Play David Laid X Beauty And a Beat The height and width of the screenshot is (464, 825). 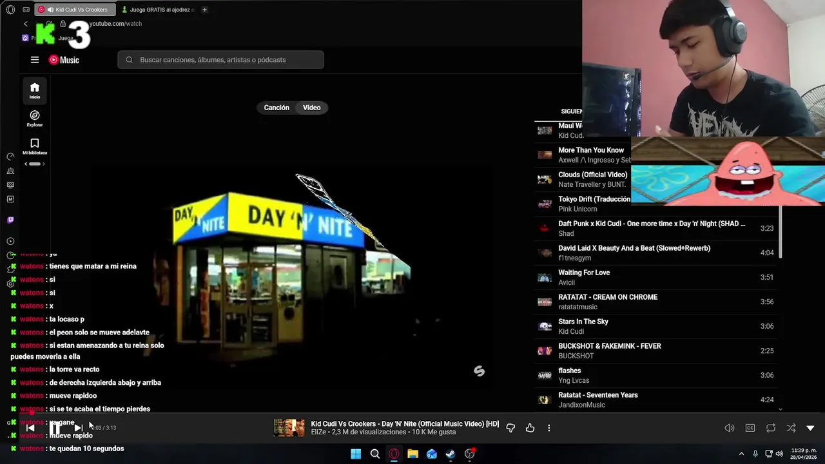[x=656, y=253]
